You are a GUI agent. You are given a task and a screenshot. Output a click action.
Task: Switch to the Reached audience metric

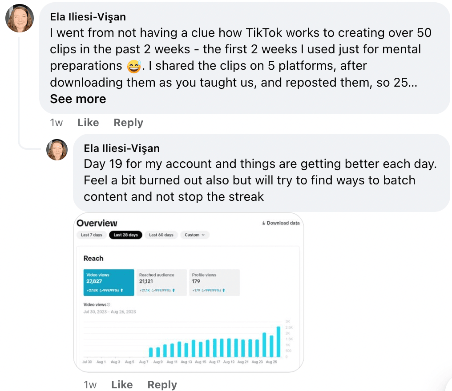click(161, 283)
